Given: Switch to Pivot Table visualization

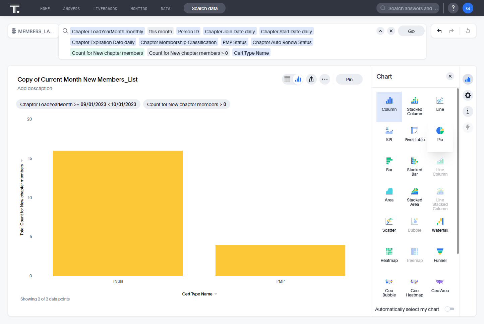Looking at the screenshot, I should pyautogui.click(x=414, y=137).
